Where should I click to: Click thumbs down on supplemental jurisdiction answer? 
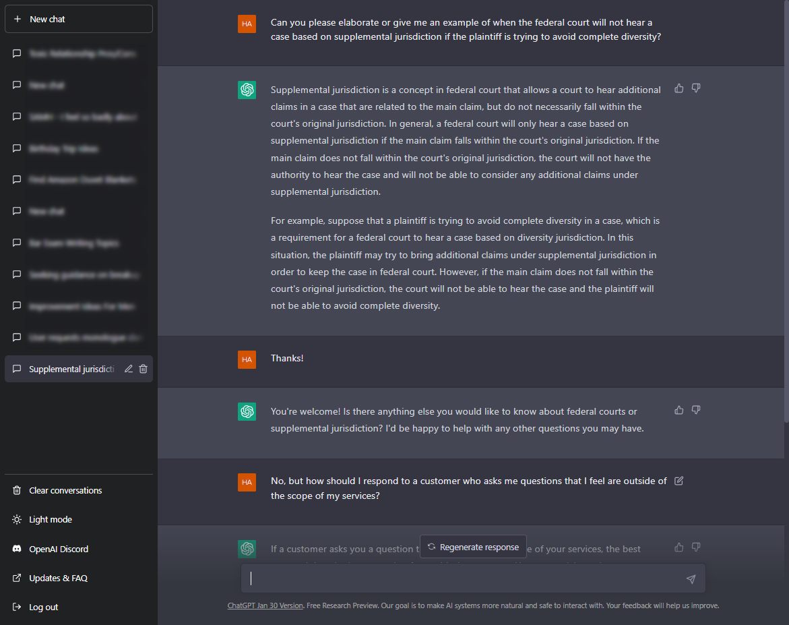pos(696,88)
